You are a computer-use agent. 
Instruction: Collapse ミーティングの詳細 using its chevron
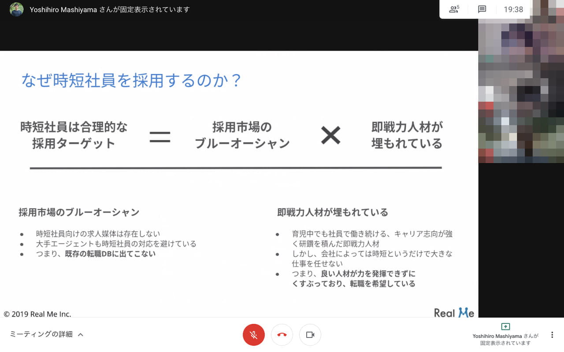tap(80, 334)
